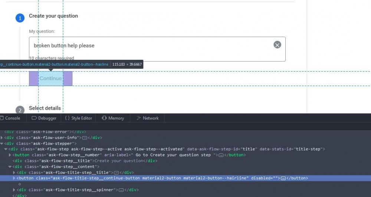The height and width of the screenshot is (197, 371).
Task: Expand the ask-flow-title-step__title div node
Action: [x=14, y=173]
